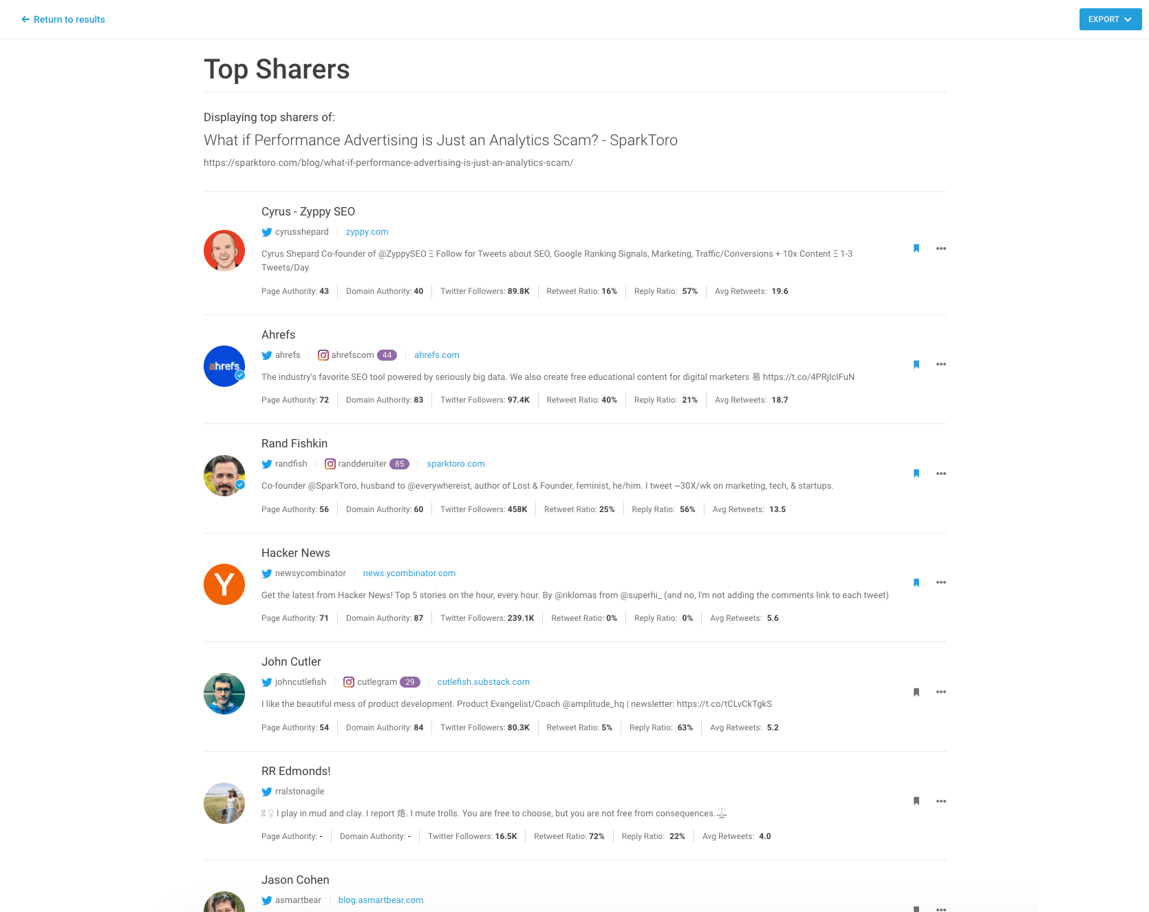
Task: Click Rand Fishkin's Twitter bird icon
Action: pos(266,464)
